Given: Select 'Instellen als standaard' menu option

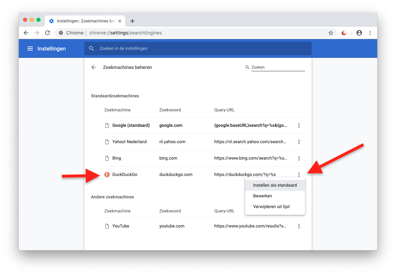Looking at the screenshot, I should click(275, 185).
